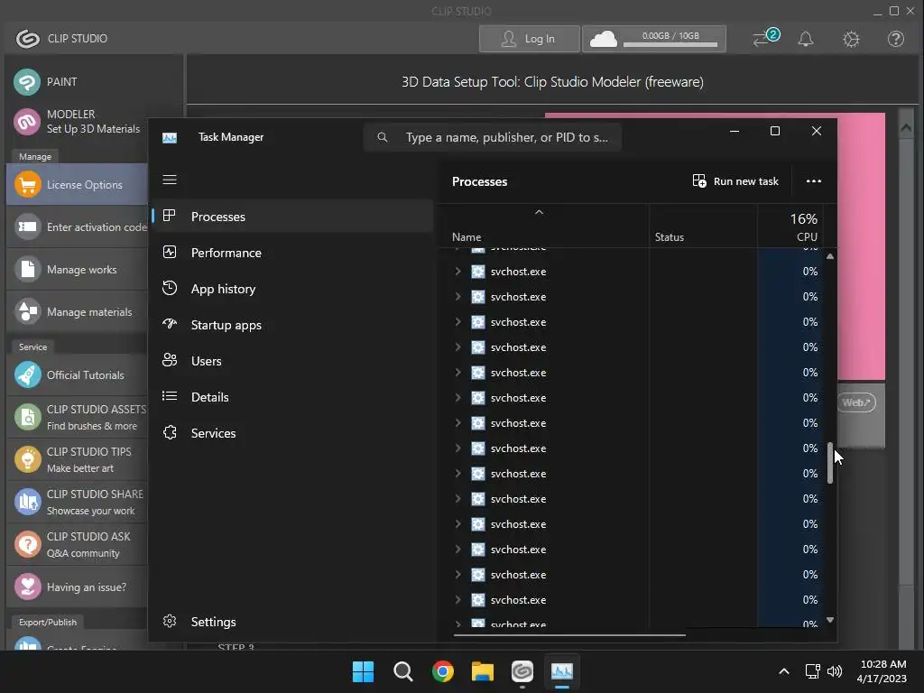
Task: Select License Options in Clip Studio sidebar
Action: [77, 184]
